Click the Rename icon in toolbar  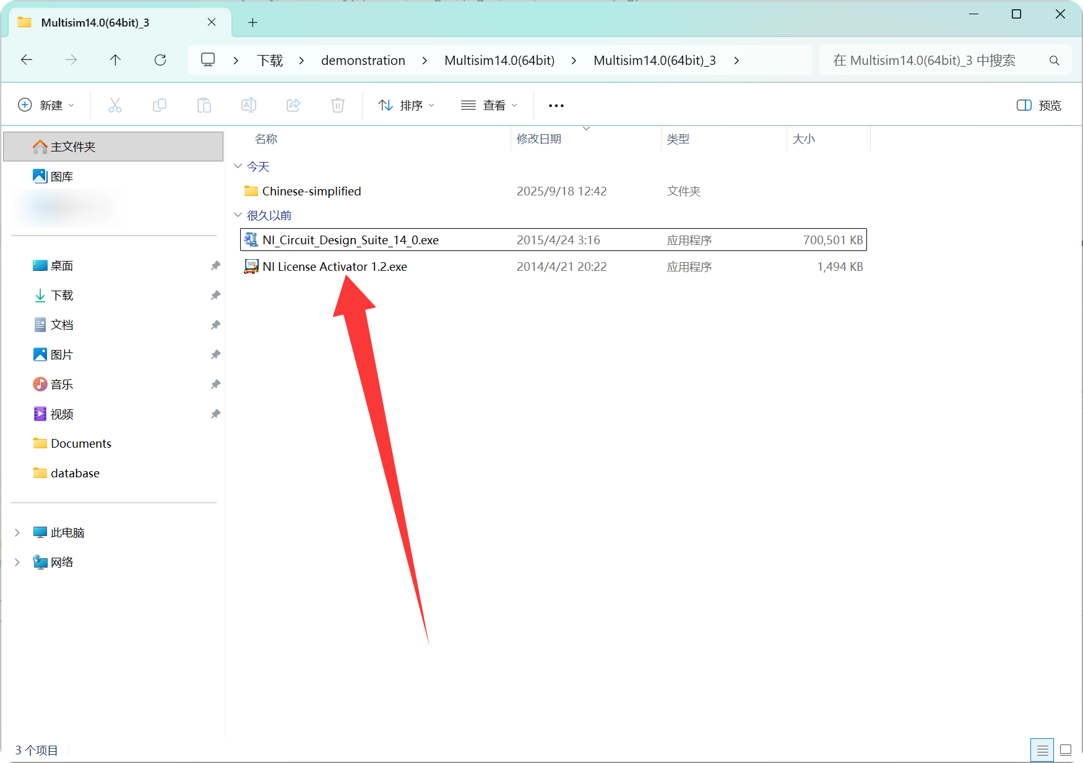[249, 105]
